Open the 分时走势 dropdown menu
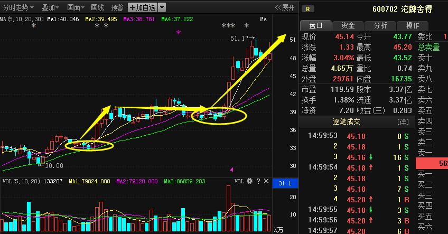 coord(18,7)
